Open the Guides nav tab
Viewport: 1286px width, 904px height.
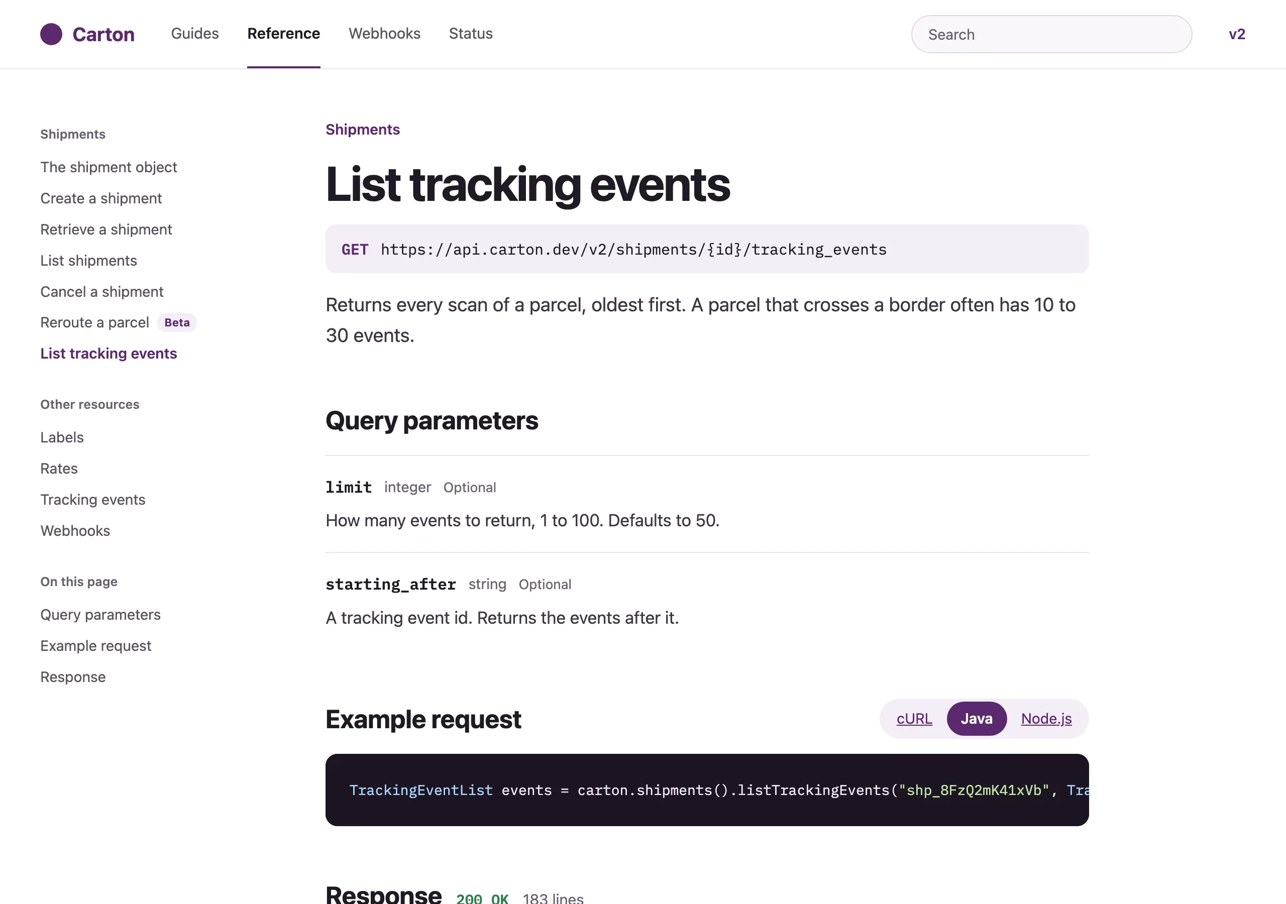pos(195,34)
